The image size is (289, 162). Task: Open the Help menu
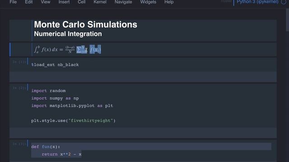click(169, 2)
